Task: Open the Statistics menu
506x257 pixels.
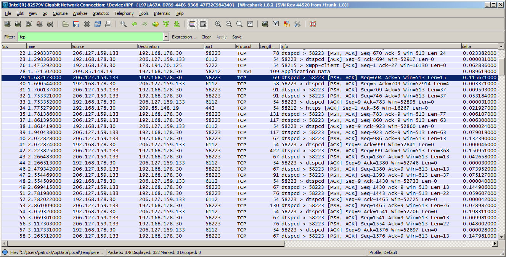Action: pyautogui.click(x=101, y=13)
